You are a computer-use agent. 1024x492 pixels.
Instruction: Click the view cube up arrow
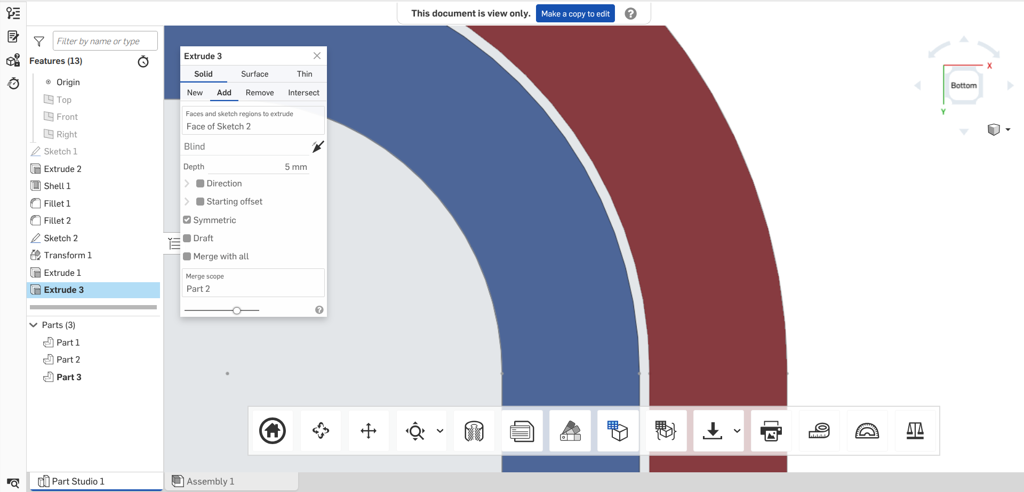pos(964,39)
